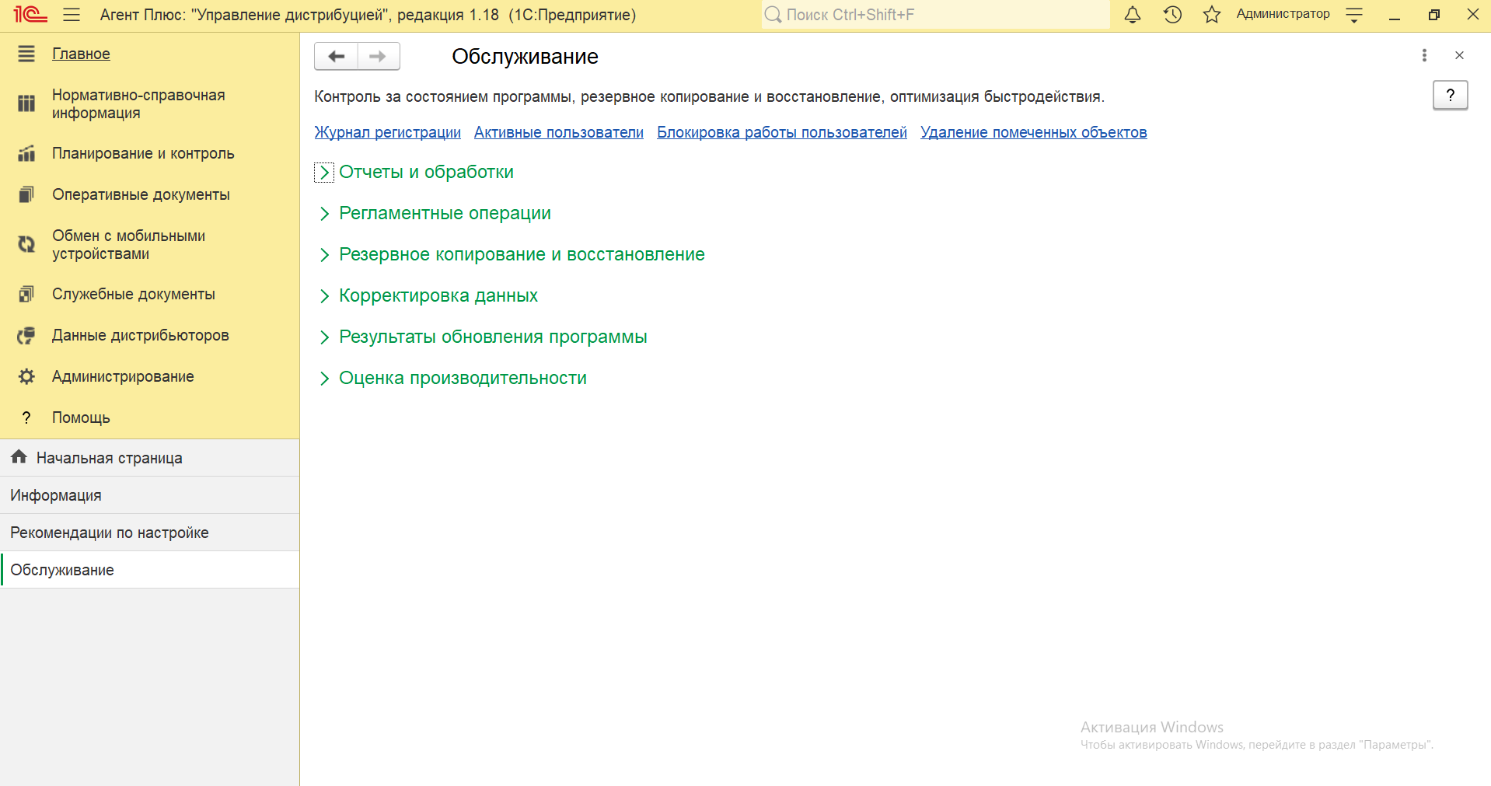Viewport: 1491px width, 786px height.
Task: Open the three-dot more menu of Обслуживание
Action: [x=1424, y=55]
